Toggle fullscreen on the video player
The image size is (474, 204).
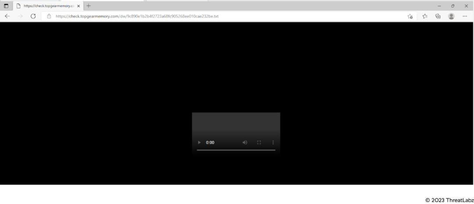[x=259, y=143]
